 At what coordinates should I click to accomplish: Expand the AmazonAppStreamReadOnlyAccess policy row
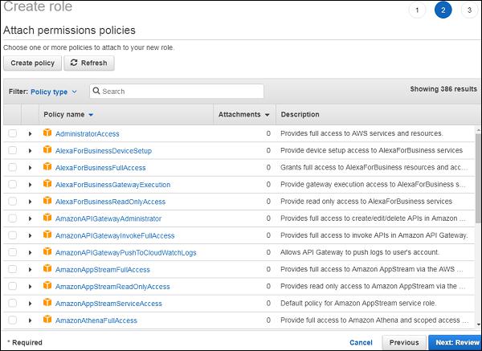coord(30,287)
